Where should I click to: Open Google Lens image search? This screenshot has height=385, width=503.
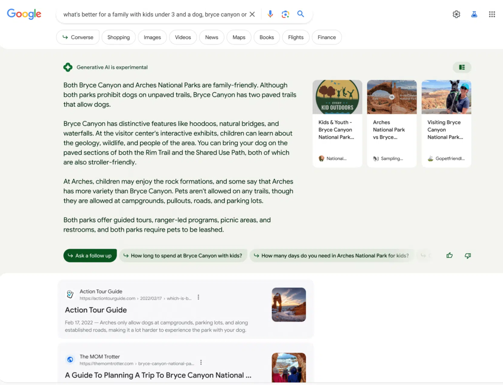[285, 14]
